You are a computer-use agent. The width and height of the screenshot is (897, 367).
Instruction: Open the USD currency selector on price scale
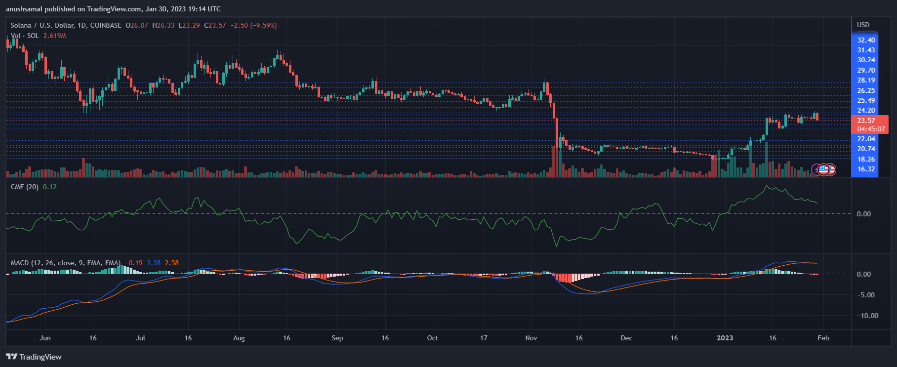point(863,25)
